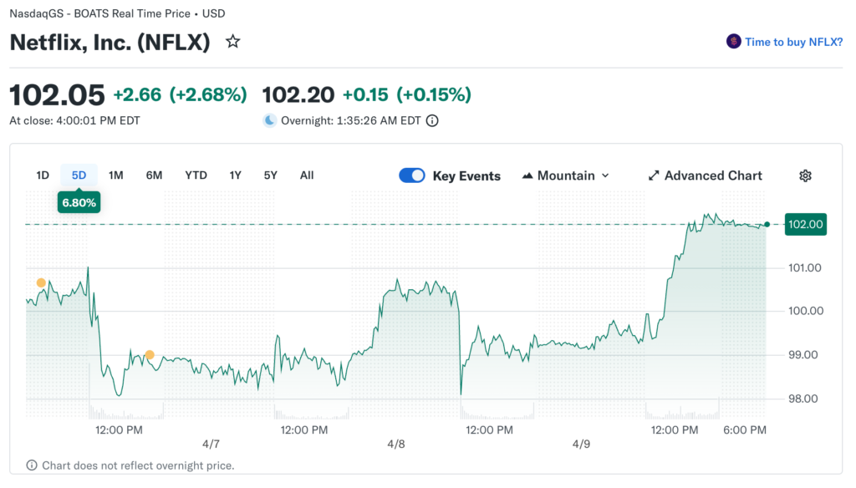
Task: Select the 1D time range tab
Action: pos(43,175)
